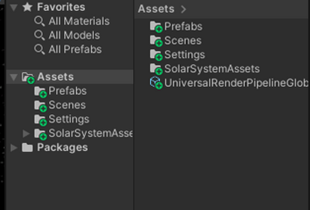The height and width of the screenshot is (210, 310).
Task: Click the SolarSystemAssets folder icon in right pane
Action: pyautogui.click(x=156, y=69)
